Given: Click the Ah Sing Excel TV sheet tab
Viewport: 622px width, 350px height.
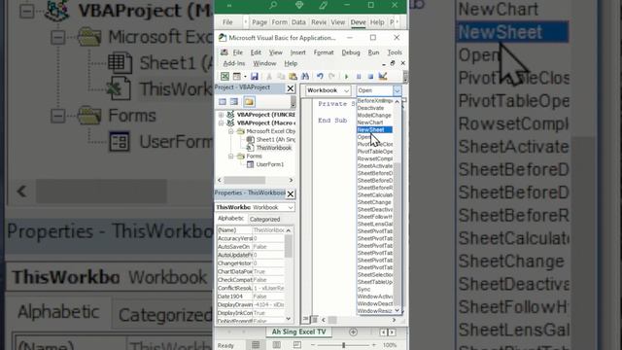Looking at the screenshot, I should [298, 332].
